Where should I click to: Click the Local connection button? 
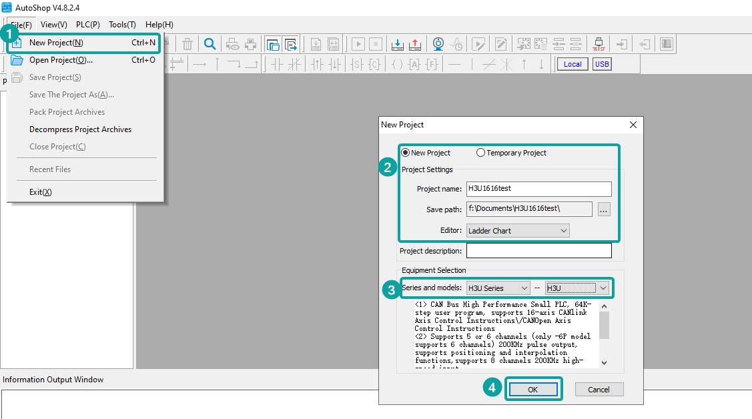(x=572, y=64)
